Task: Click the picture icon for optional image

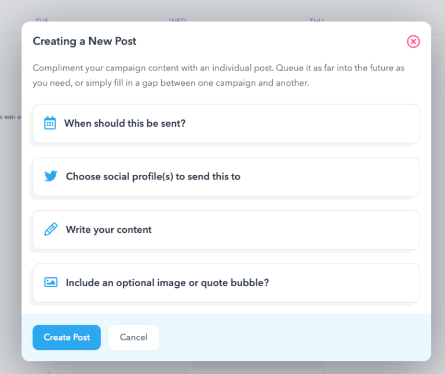Action: click(51, 283)
